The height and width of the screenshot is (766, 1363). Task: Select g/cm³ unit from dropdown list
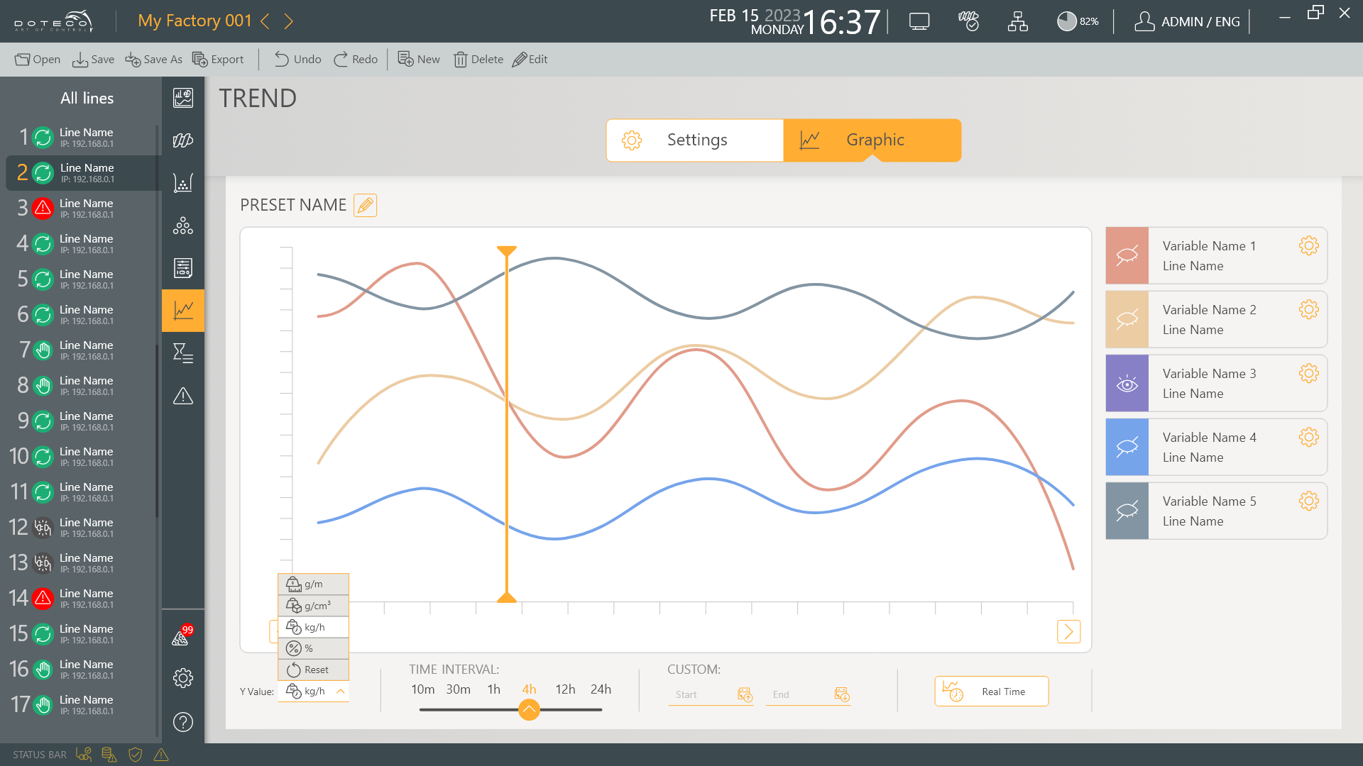click(x=313, y=606)
